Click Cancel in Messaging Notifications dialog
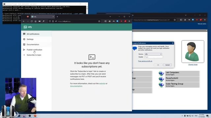Screen dimensions: 211x118 click(x=167, y=65)
